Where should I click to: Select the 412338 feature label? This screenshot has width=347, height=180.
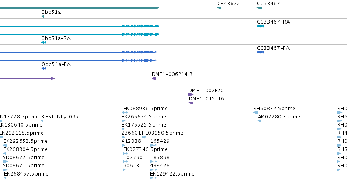tap(131, 141)
